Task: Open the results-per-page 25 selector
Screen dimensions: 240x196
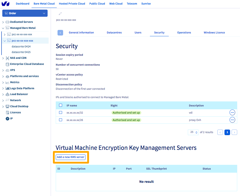Action: click(193, 132)
